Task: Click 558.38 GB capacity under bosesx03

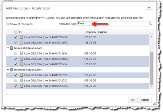Action: pyautogui.click(x=90, y=53)
